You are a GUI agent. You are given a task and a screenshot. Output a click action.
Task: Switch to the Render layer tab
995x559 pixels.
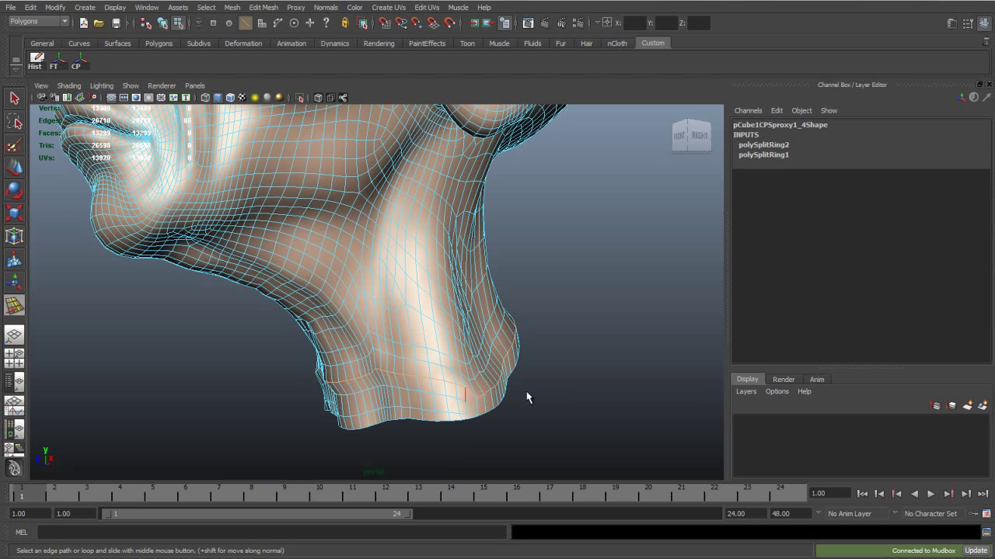pos(783,379)
